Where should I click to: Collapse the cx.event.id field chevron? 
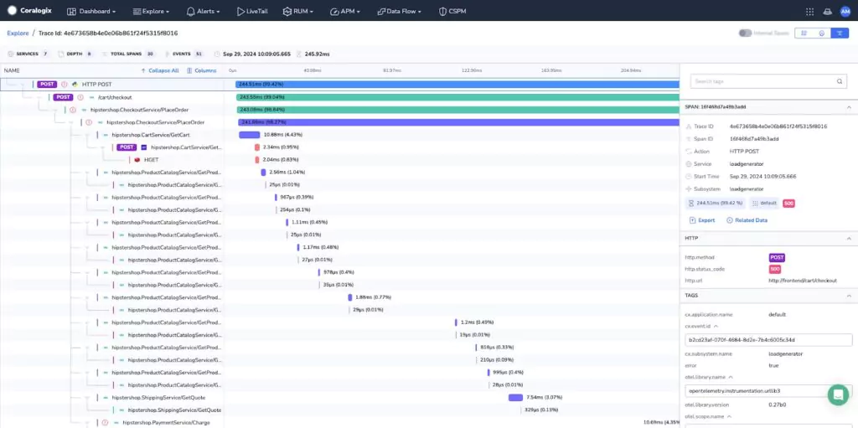716,326
